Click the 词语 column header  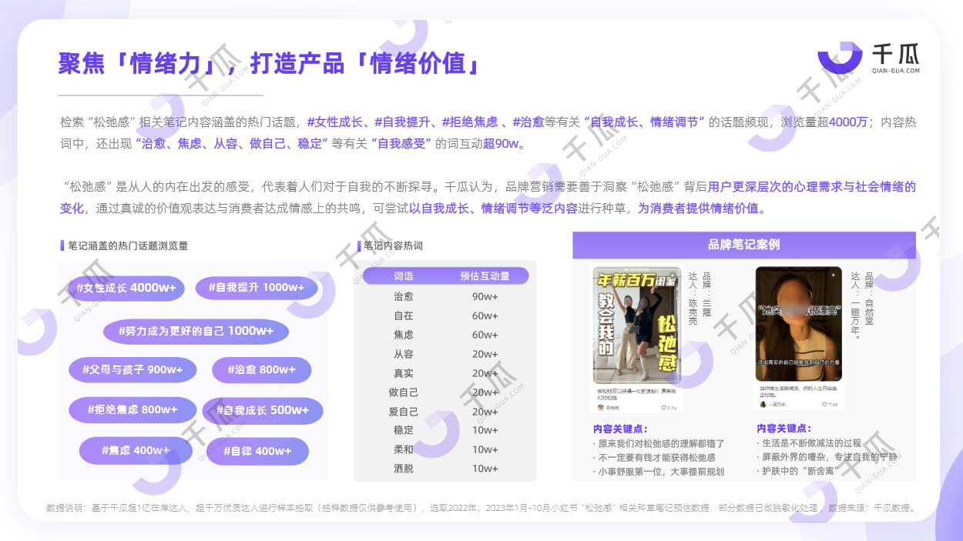point(404,276)
